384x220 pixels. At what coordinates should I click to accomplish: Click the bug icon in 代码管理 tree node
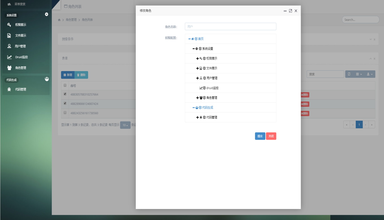201,117
